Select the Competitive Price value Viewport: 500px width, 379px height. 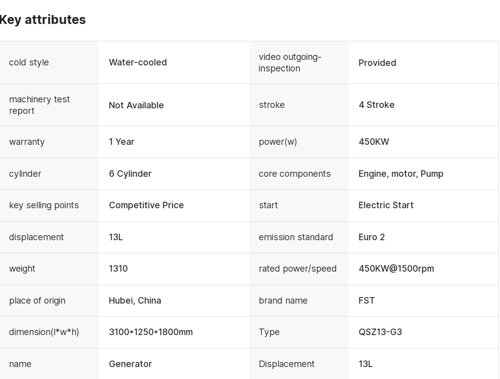click(146, 205)
